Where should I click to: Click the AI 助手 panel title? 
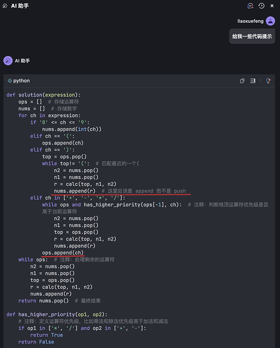pos(20,6)
